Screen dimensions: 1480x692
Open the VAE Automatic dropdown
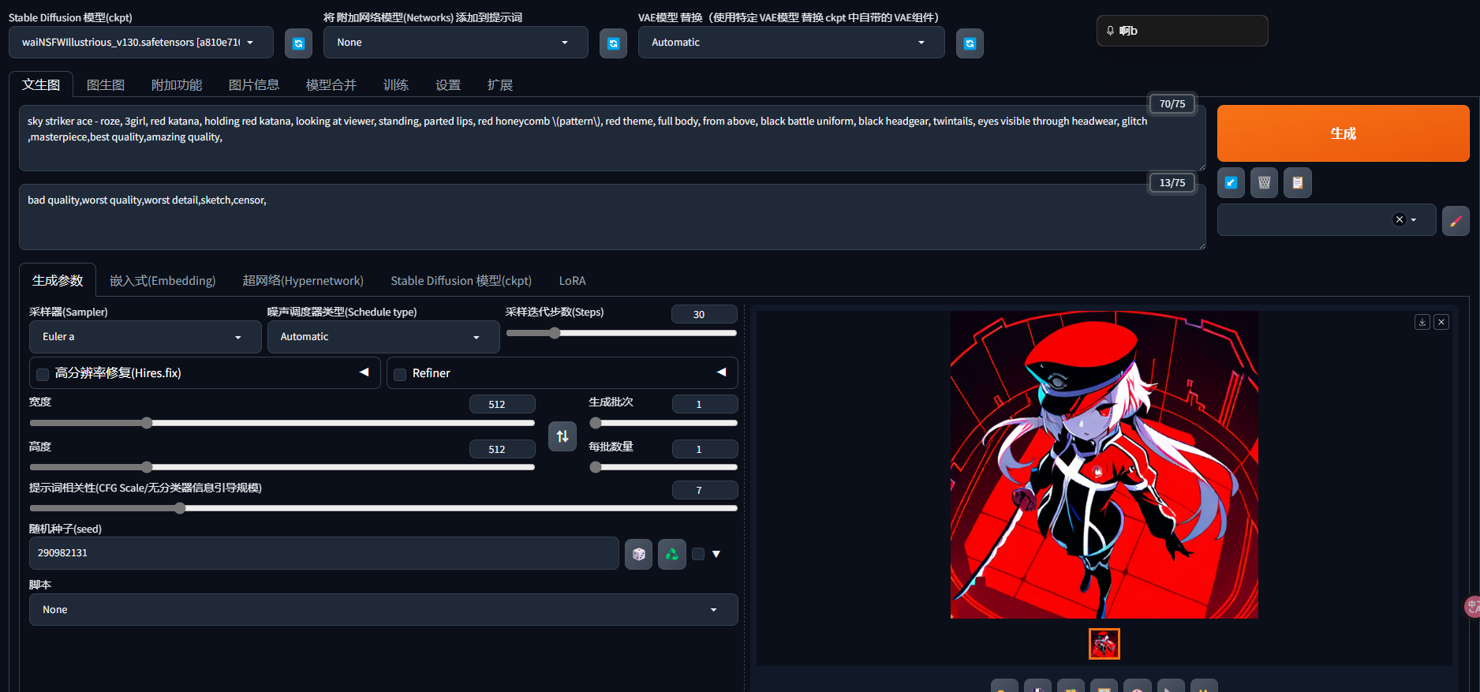tap(791, 43)
